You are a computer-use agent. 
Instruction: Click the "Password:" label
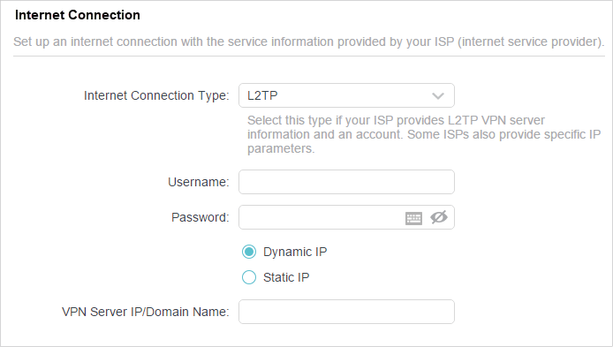[201, 217]
